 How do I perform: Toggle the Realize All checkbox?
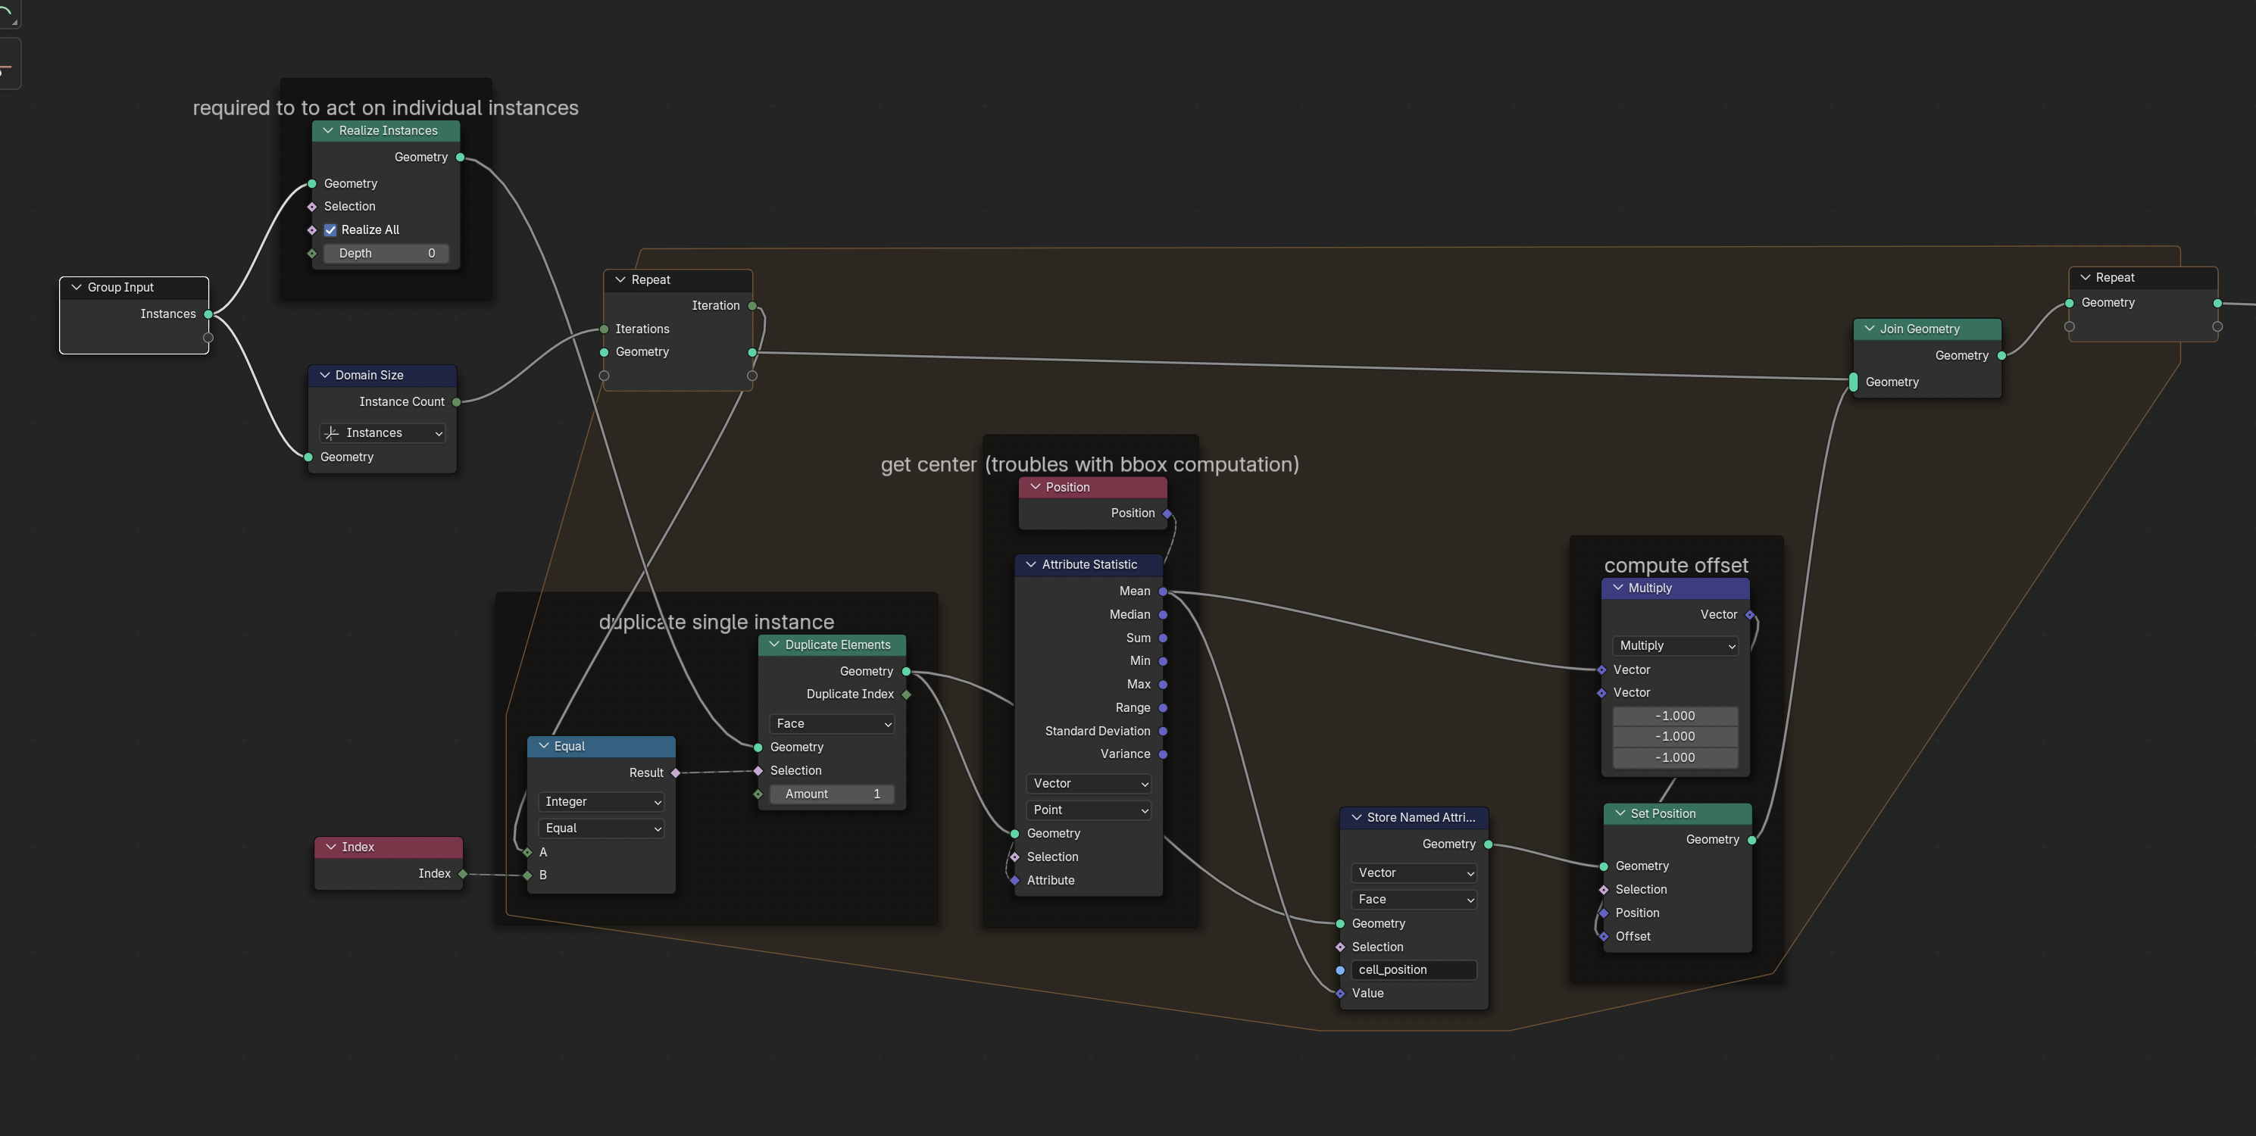330,230
